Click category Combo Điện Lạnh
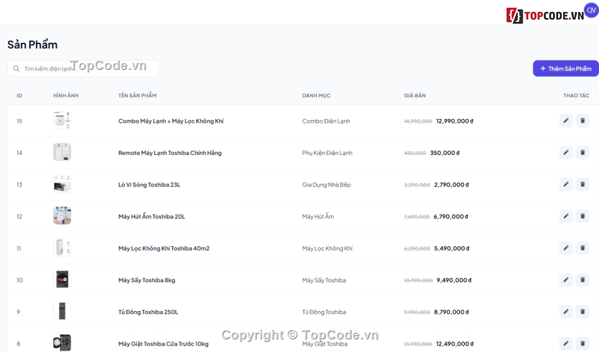This screenshot has height=352, width=599. pos(326,121)
